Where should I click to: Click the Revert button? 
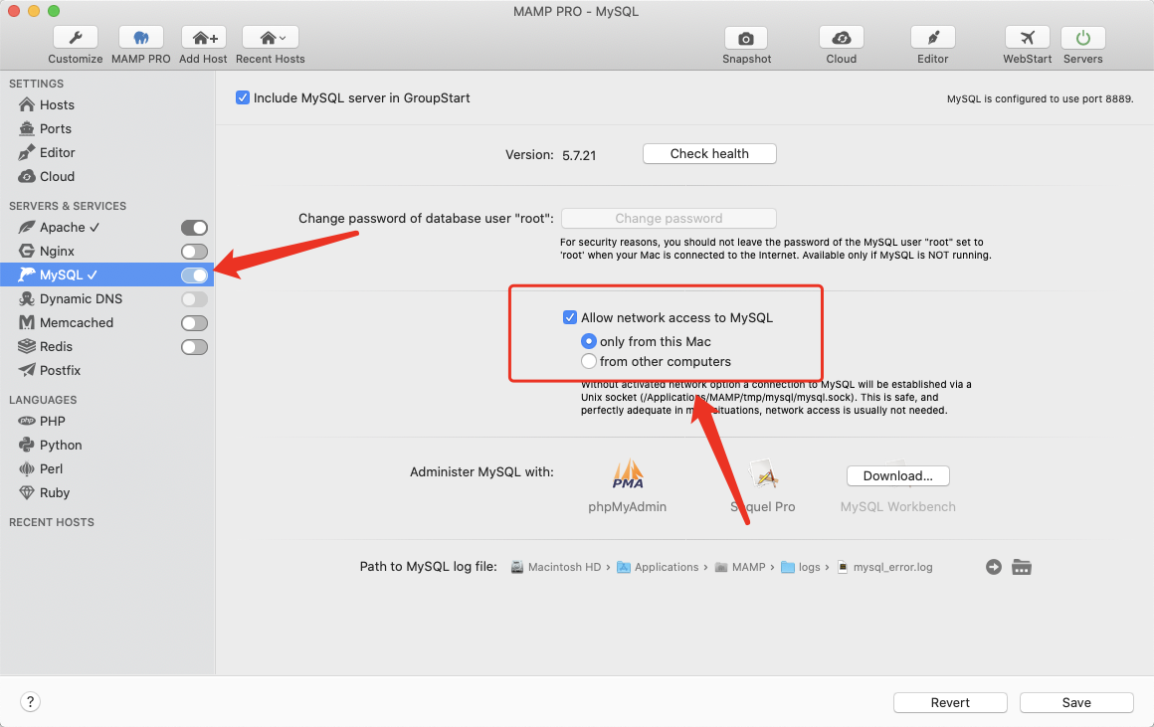point(950,703)
